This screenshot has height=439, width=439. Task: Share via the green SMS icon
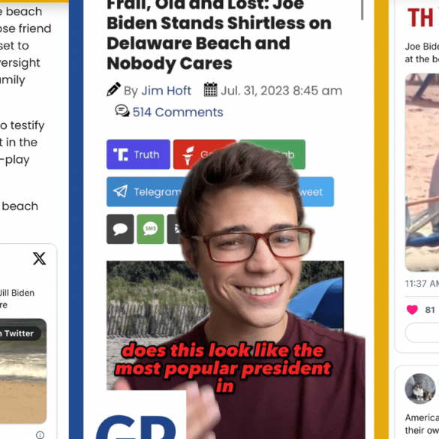[x=150, y=229]
